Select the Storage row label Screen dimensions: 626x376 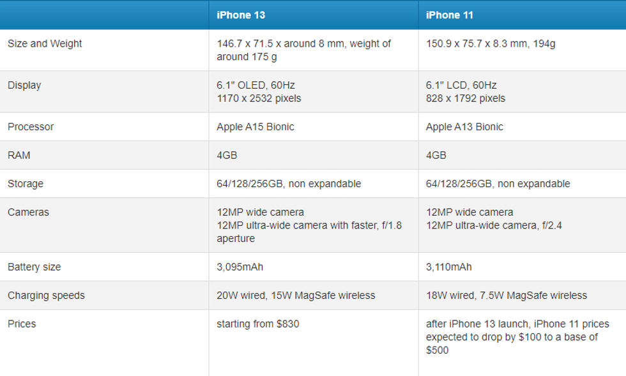26,183
